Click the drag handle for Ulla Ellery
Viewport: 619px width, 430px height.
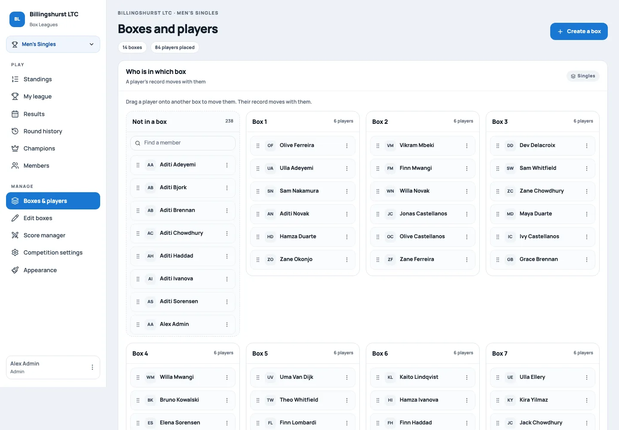pyautogui.click(x=498, y=378)
